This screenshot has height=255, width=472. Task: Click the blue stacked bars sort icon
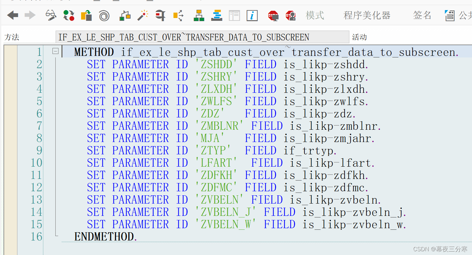point(217,15)
